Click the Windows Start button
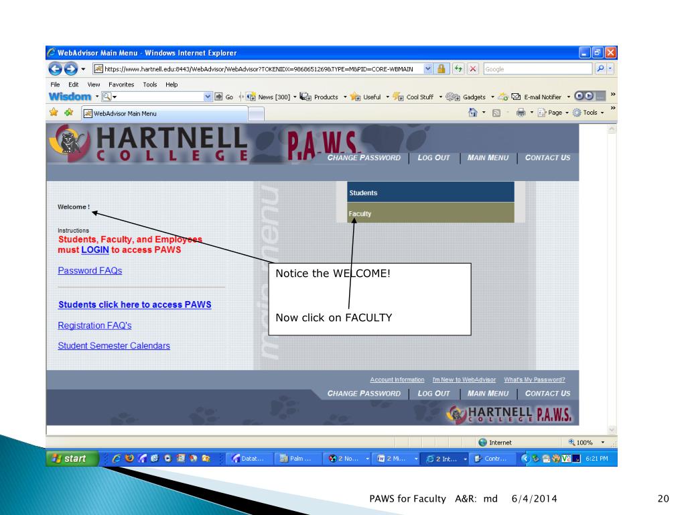This screenshot has height=515, width=686. tap(72, 459)
